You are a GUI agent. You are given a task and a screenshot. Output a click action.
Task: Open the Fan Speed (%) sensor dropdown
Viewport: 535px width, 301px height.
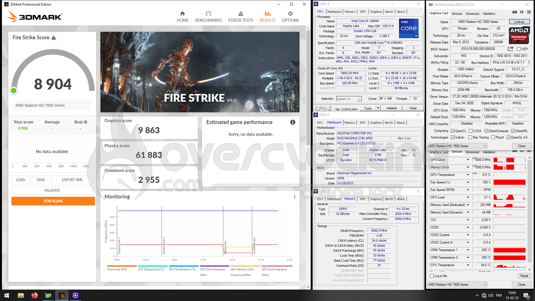coord(468,182)
